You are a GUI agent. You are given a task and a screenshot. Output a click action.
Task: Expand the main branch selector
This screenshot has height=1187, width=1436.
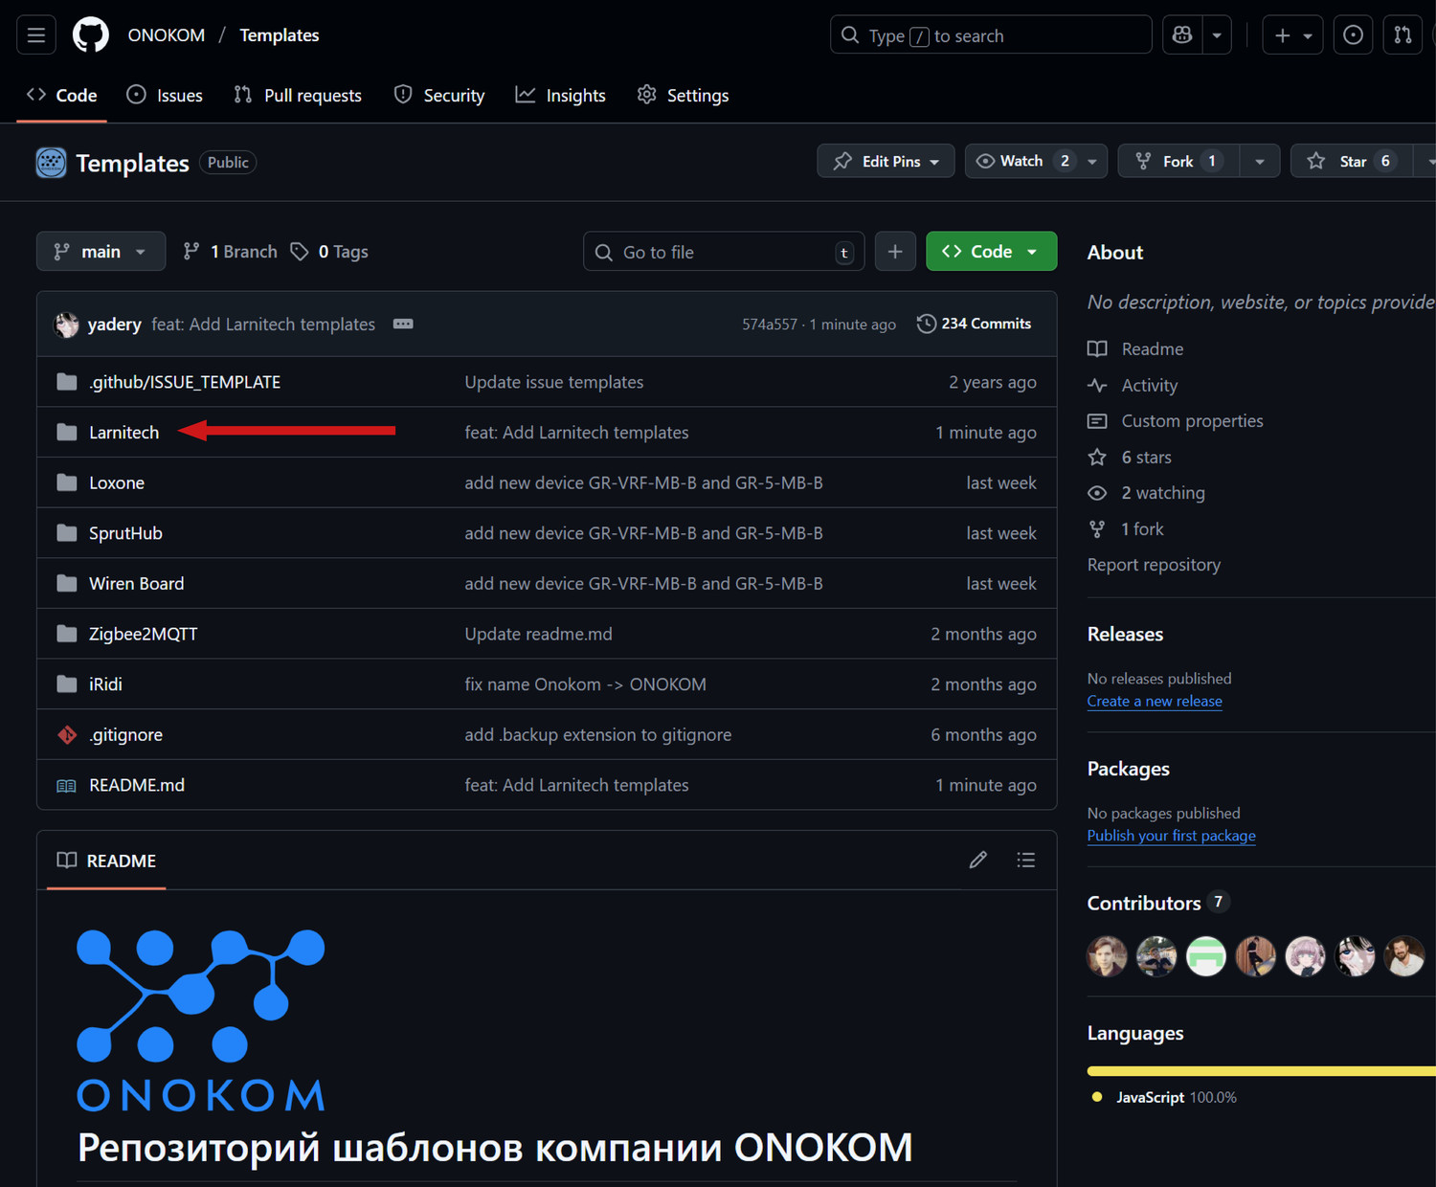click(101, 251)
